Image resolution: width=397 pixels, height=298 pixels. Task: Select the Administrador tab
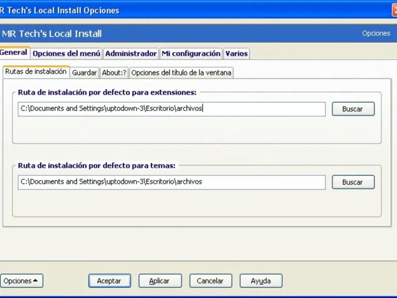pyautogui.click(x=131, y=54)
